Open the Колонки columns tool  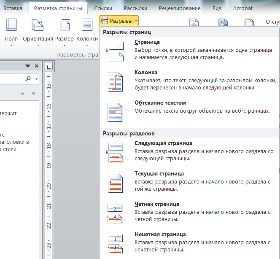click(x=87, y=32)
